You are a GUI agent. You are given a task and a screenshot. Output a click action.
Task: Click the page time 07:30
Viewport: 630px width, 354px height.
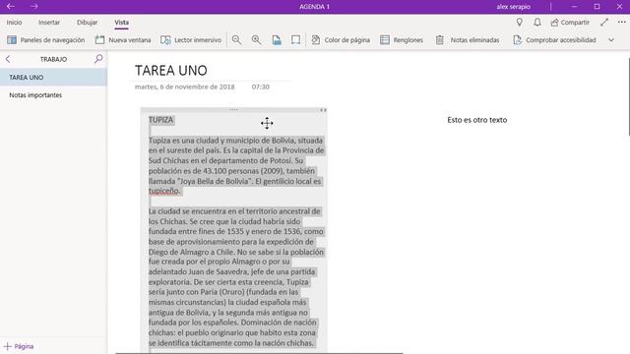(260, 87)
